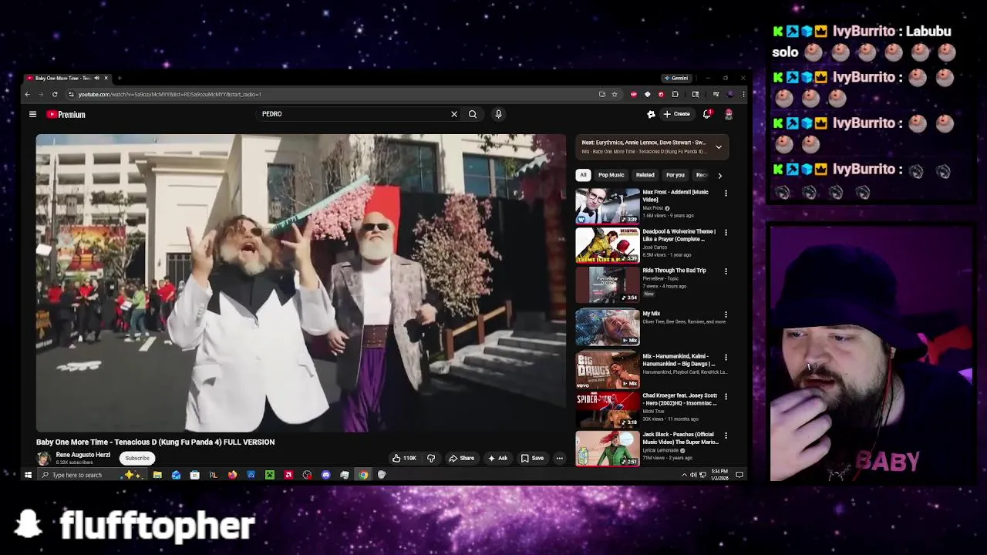The width and height of the screenshot is (987, 555).
Task: Select the For you filter chip
Action: pos(675,175)
